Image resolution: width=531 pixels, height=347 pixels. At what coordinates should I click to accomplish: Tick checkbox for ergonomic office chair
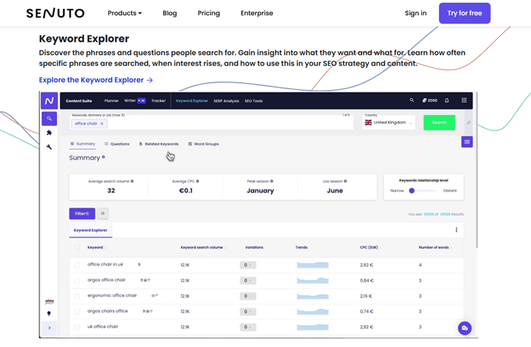pyautogui.click(x=78, y=296)
